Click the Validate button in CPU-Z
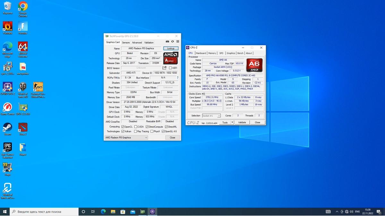The width and height of the screenshot is (385, 216). (242, 122)
